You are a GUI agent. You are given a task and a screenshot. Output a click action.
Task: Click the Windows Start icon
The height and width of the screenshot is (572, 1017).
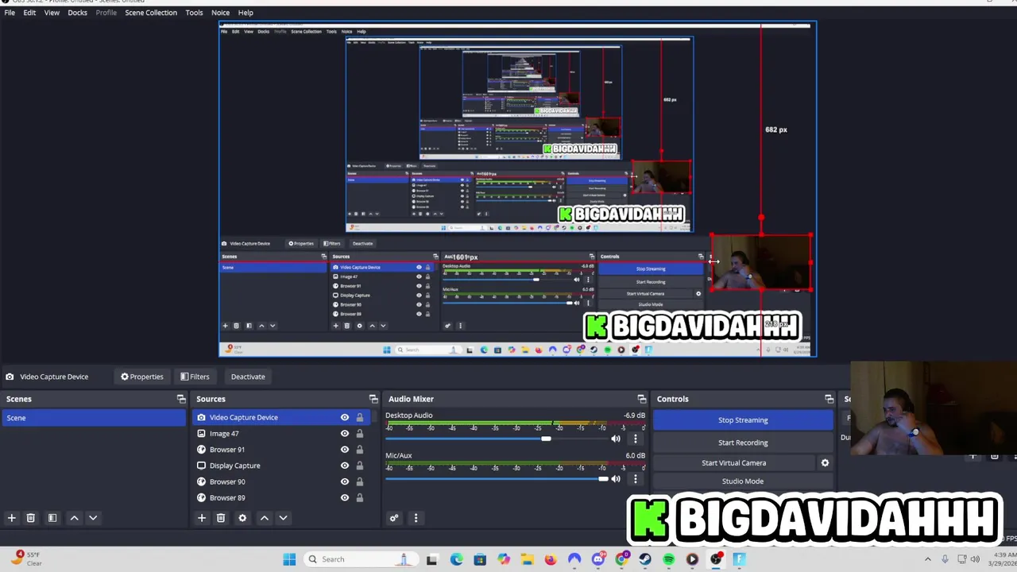[x=289, y=559]
